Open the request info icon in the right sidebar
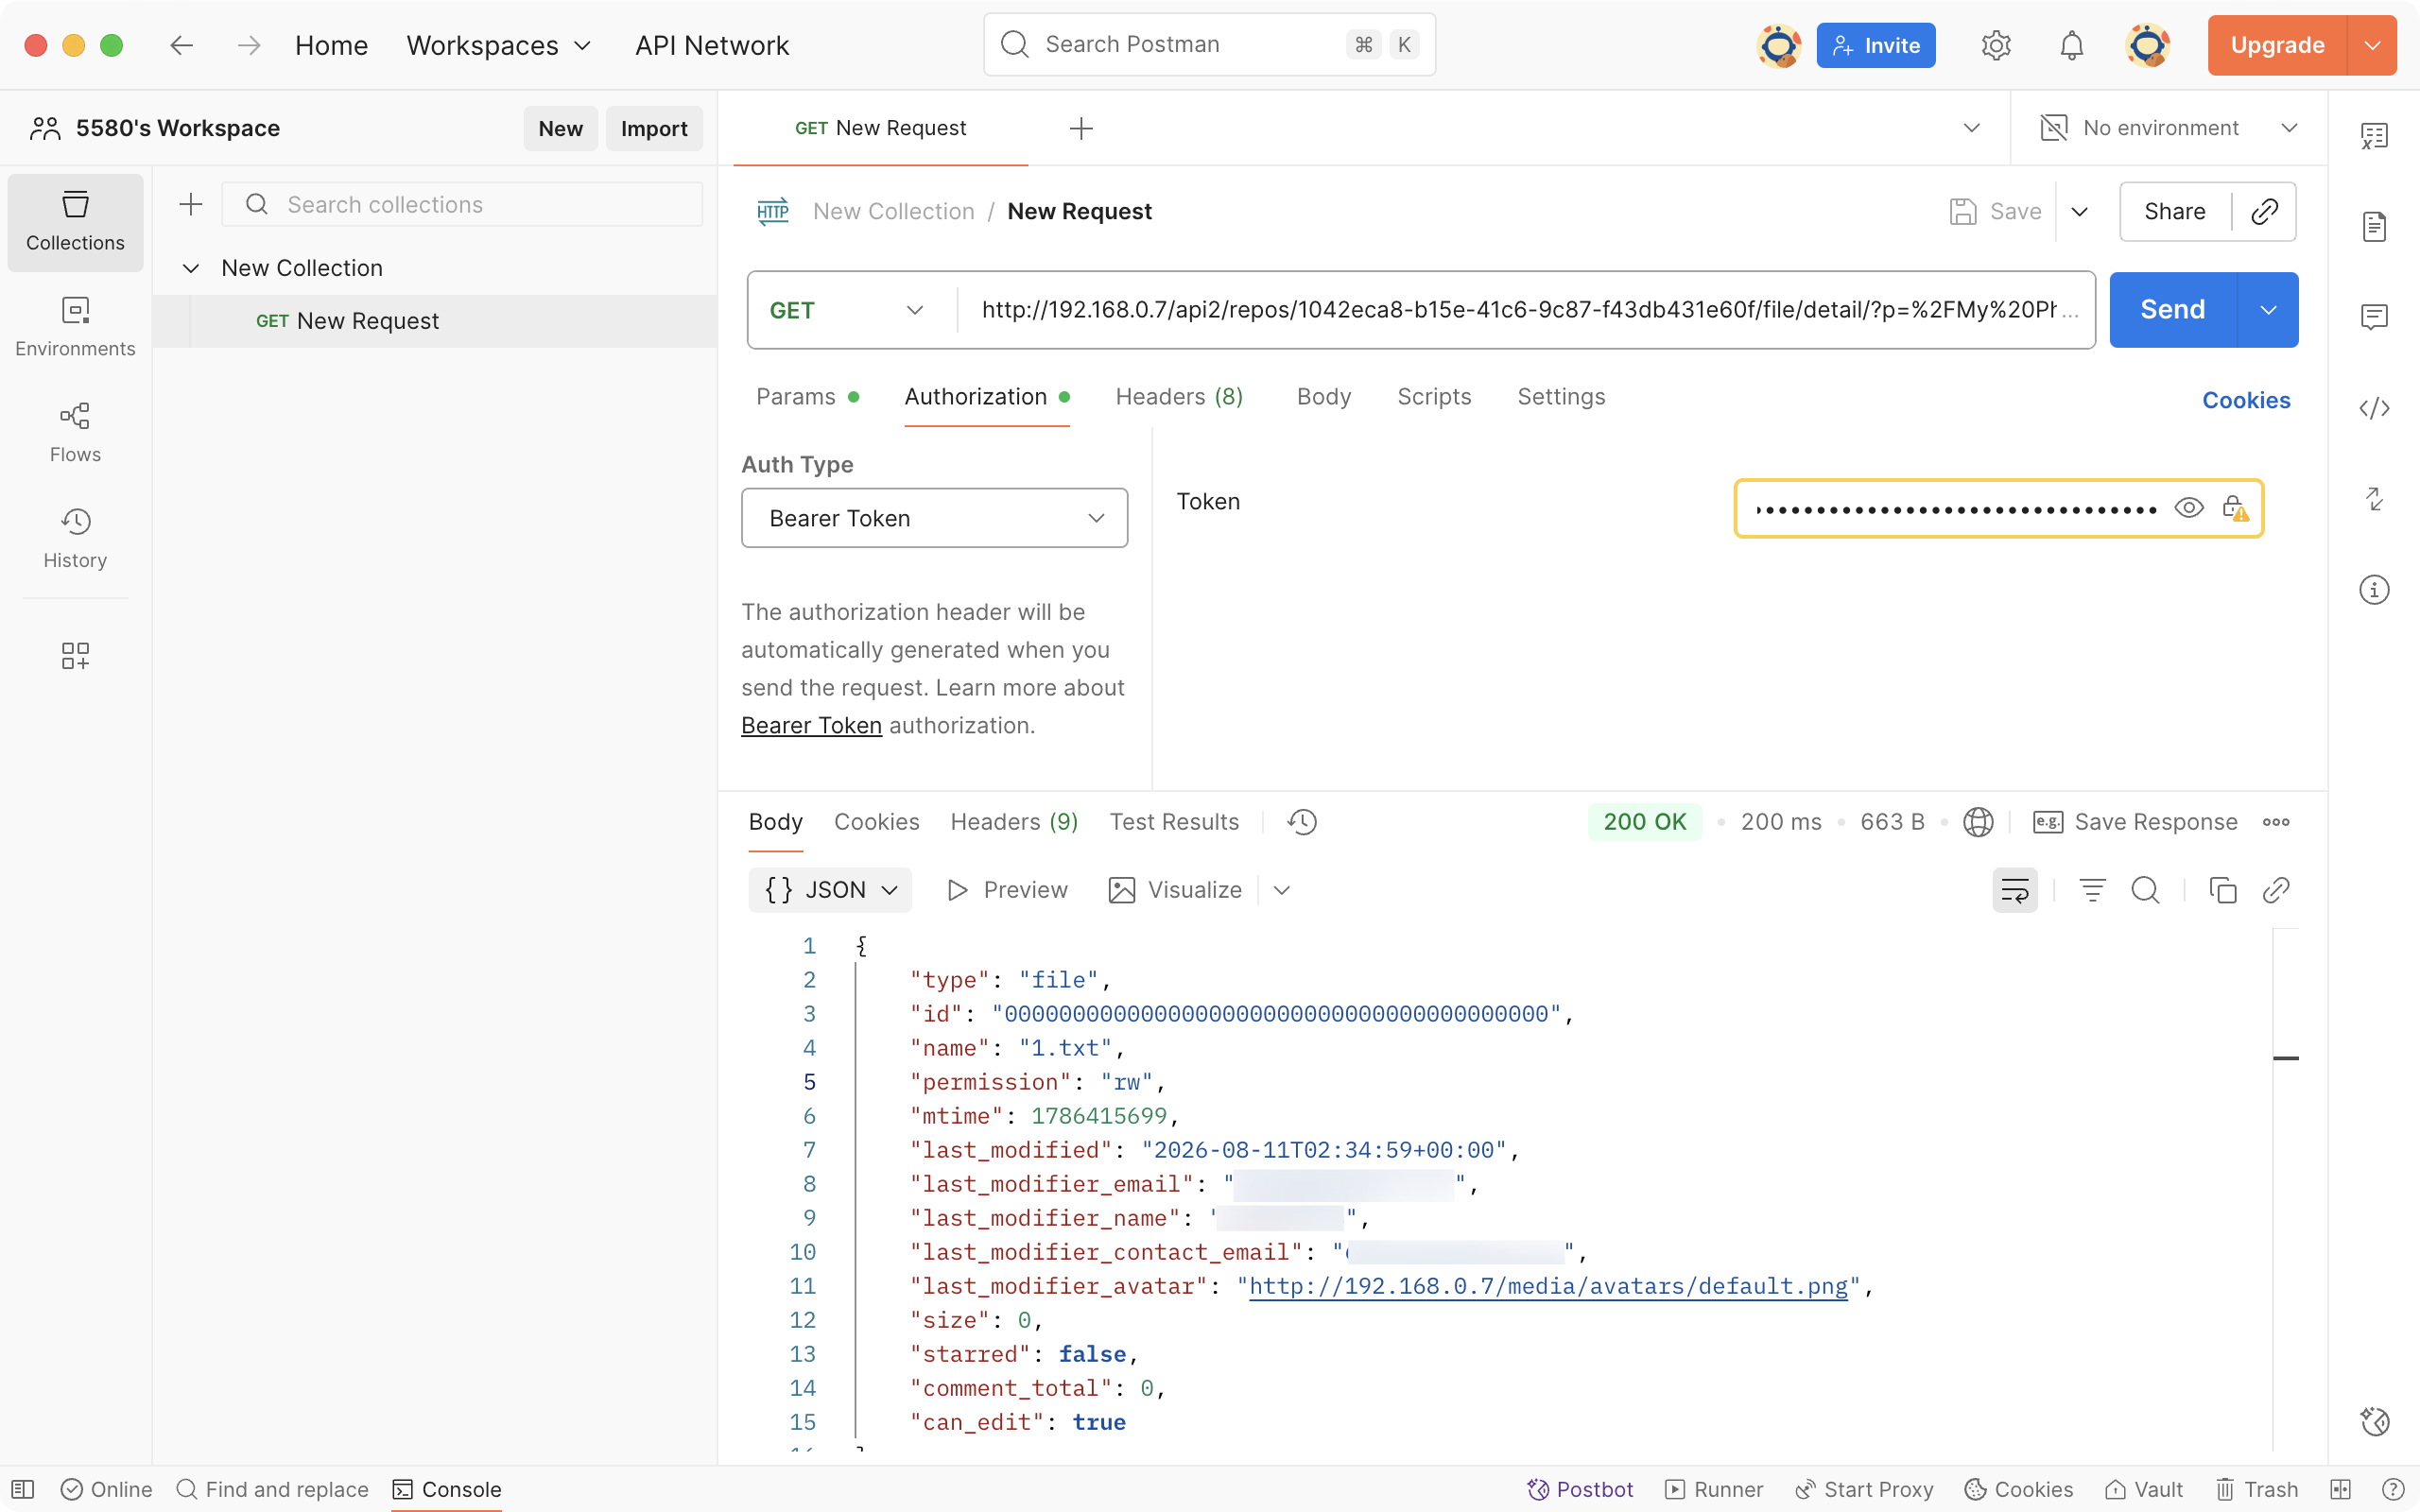The width and height of the screenshot is (2420, 1512). [x=2374, y=590]
